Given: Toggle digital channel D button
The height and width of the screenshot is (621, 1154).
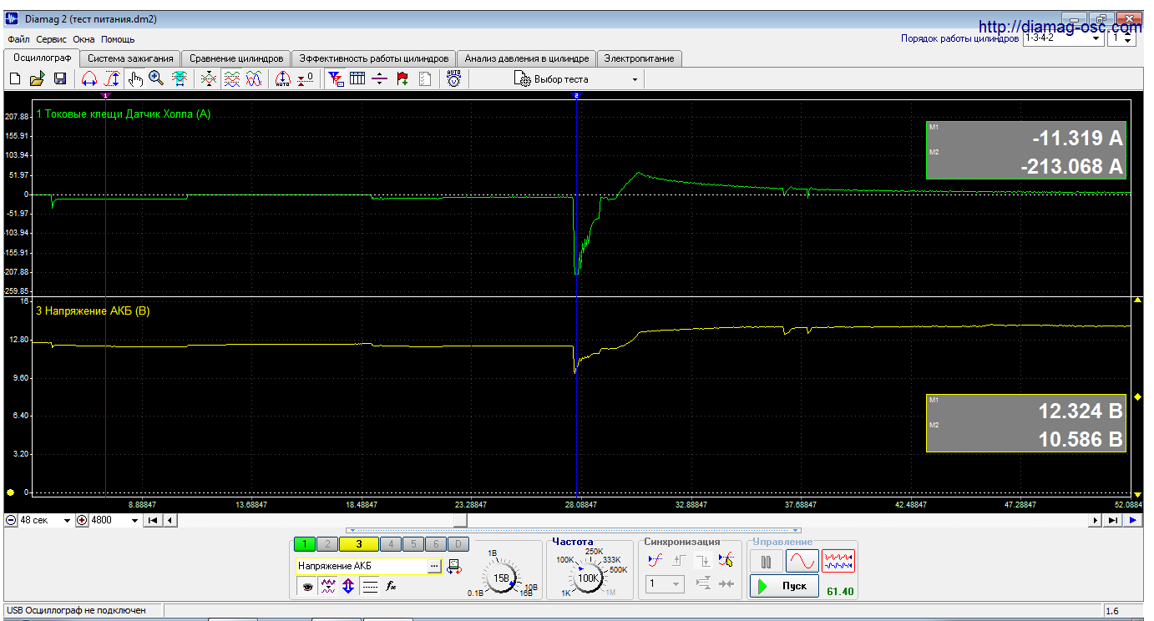Looking at the screenshot, I should [x=457, y=544].
